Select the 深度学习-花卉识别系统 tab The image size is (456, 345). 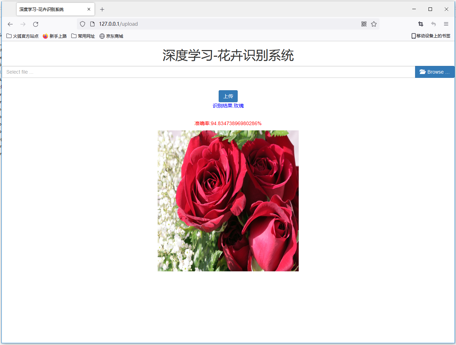[x=55, y=10]
